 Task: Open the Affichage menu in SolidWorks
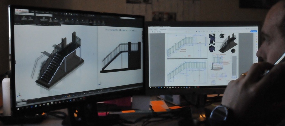coord(42,12)
